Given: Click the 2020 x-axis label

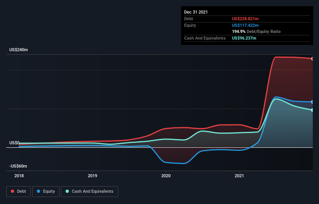Looking at the screenshot, I should click(x=166, y=176).
